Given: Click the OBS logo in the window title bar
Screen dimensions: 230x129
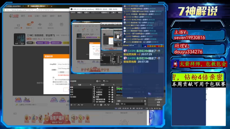Looking at the screenshot, I should [72, 9].
